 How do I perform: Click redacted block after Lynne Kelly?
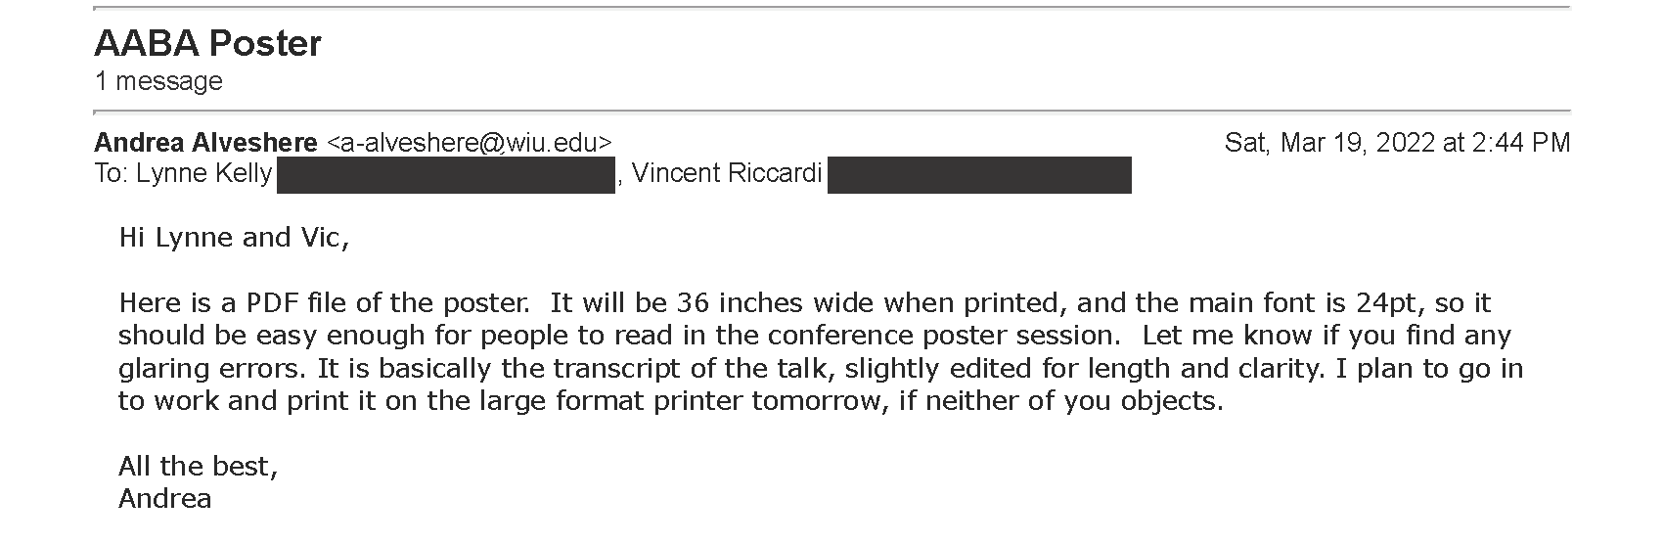(x=446, y=175)
